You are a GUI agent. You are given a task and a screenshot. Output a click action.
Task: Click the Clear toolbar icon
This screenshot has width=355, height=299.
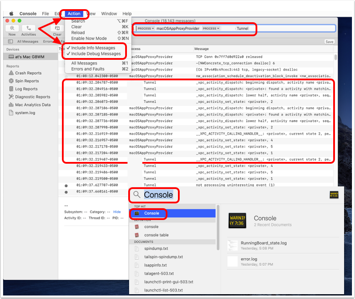pyautogui.click(x=57, y=28)
